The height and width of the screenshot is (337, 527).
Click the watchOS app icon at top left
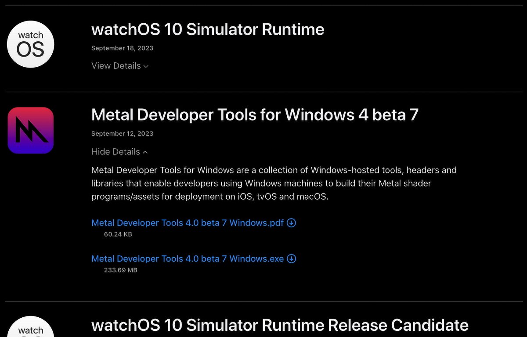[30, 44]
